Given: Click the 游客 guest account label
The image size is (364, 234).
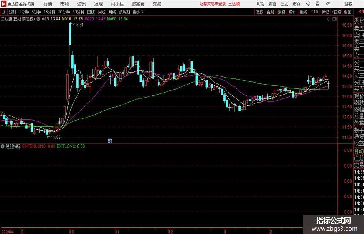Looking at the screenshot, I should click(348, 4).
